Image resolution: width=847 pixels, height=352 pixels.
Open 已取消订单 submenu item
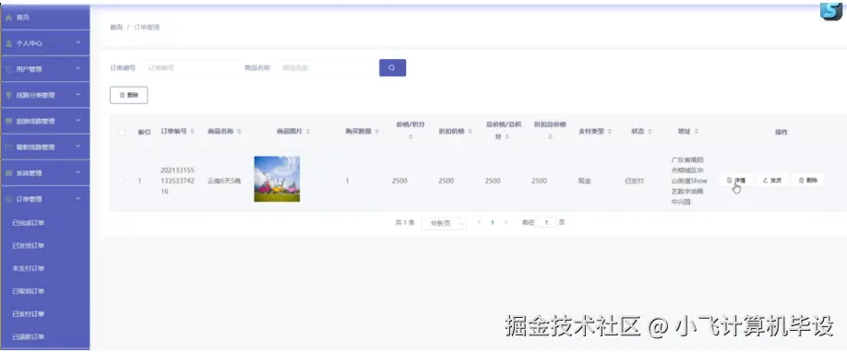pos(28,291)
